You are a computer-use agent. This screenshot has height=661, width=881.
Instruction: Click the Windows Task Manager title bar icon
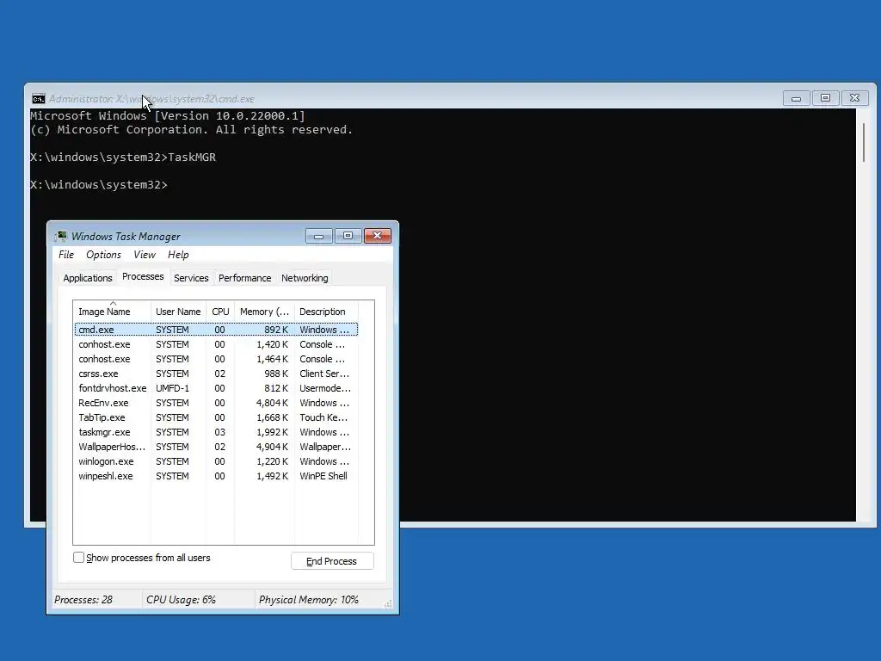(x=61, y=236)
